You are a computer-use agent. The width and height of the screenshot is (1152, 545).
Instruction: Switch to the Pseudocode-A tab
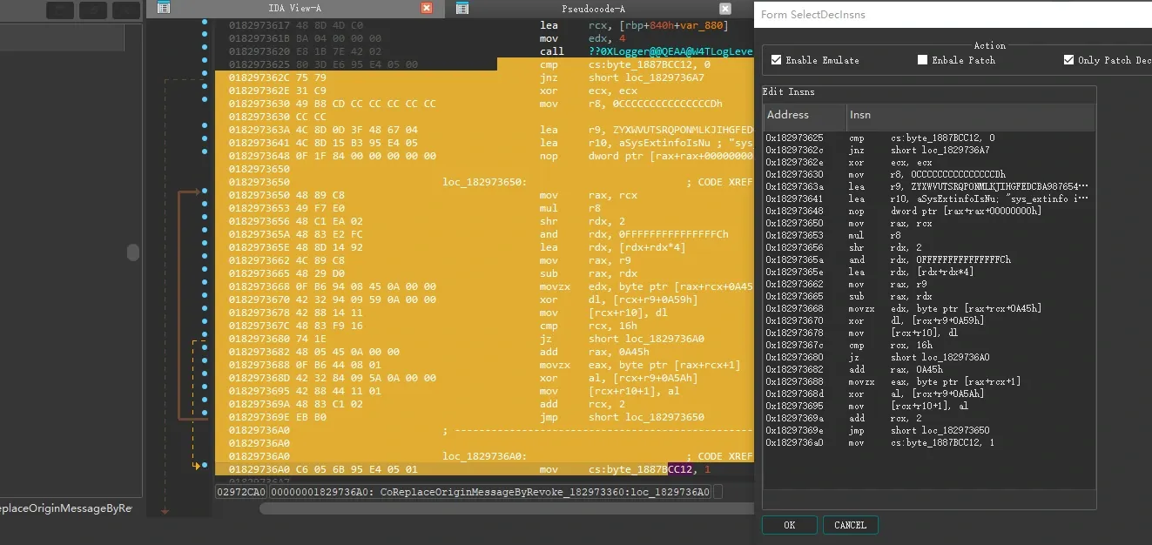pyautogui.click(x=593, y=8)
